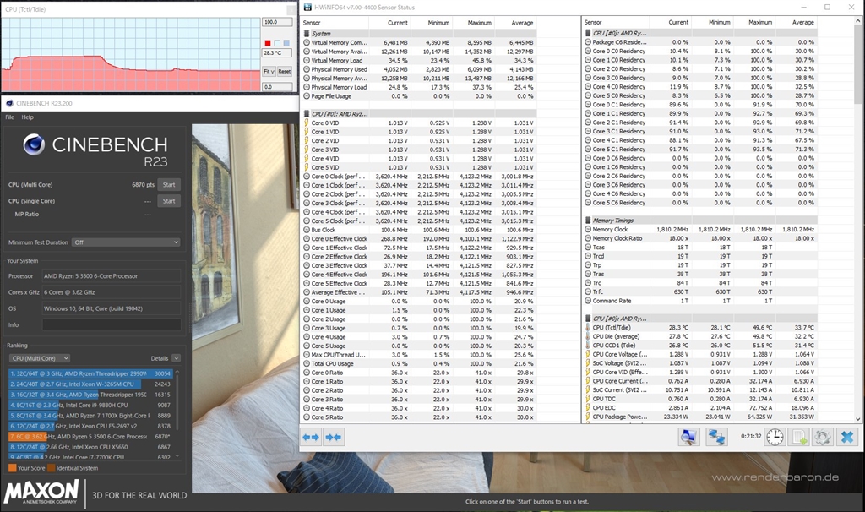Click the icon beside Package C6 Residency

pos(588,42)
